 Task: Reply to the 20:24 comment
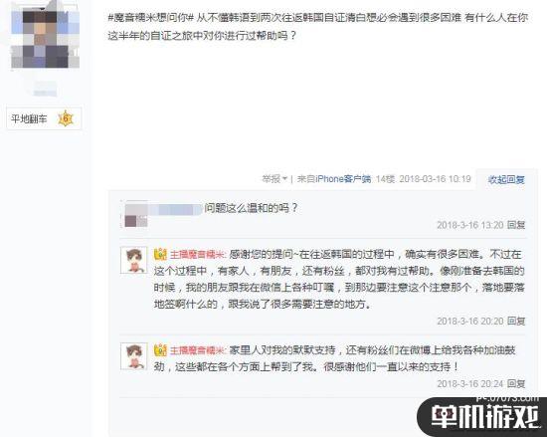tap(516, 384)
